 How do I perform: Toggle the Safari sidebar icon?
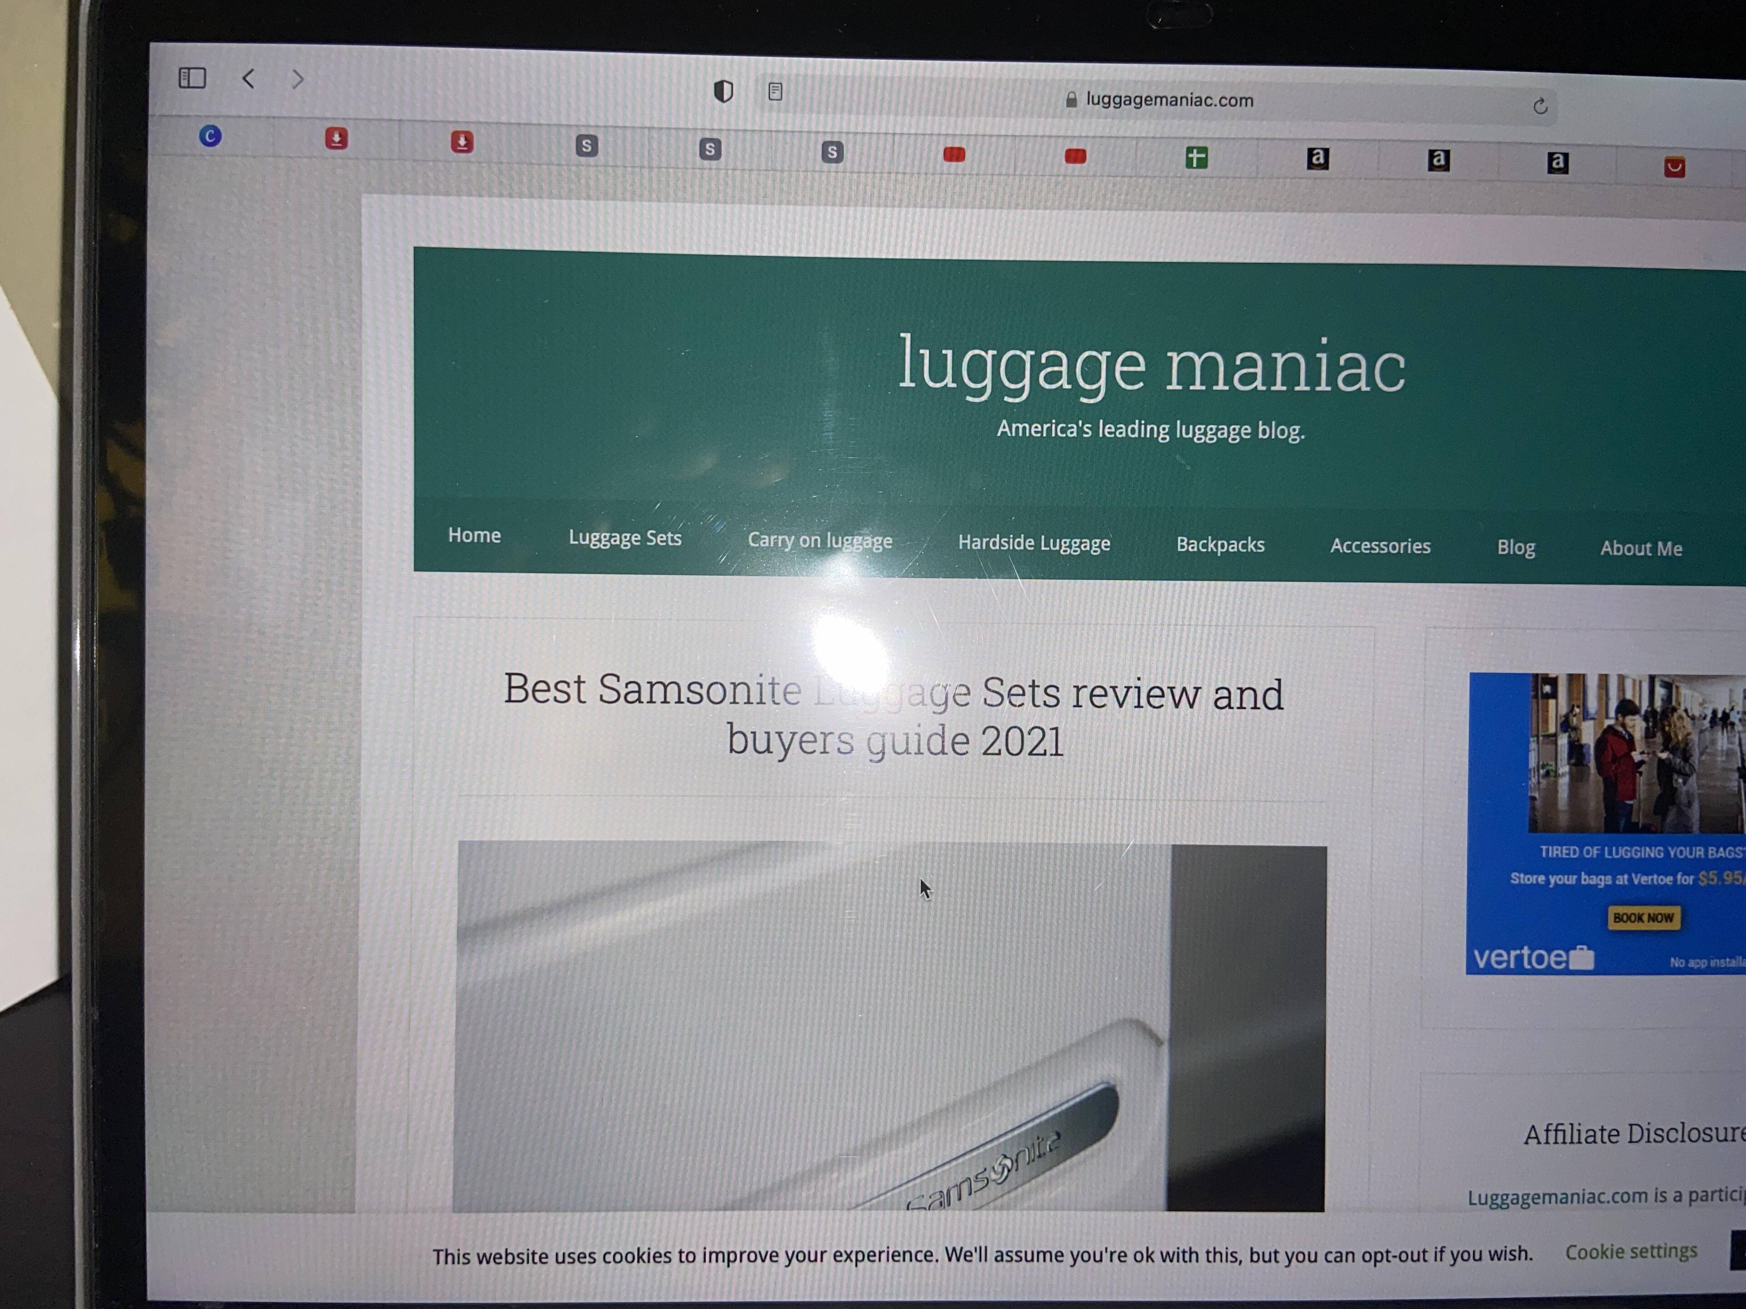point(192,77)
